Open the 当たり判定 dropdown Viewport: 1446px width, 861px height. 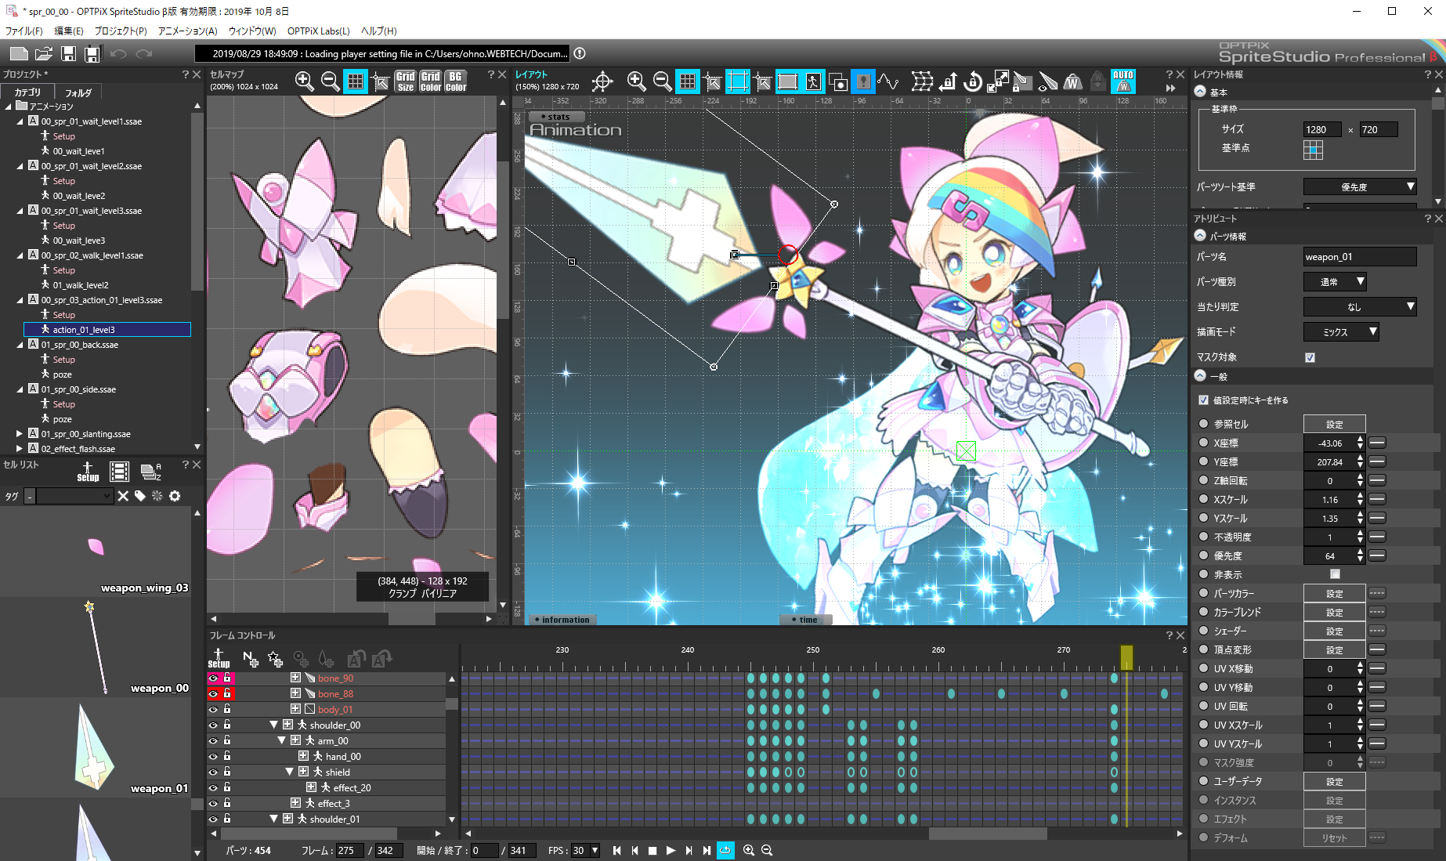coord(1360,307)
